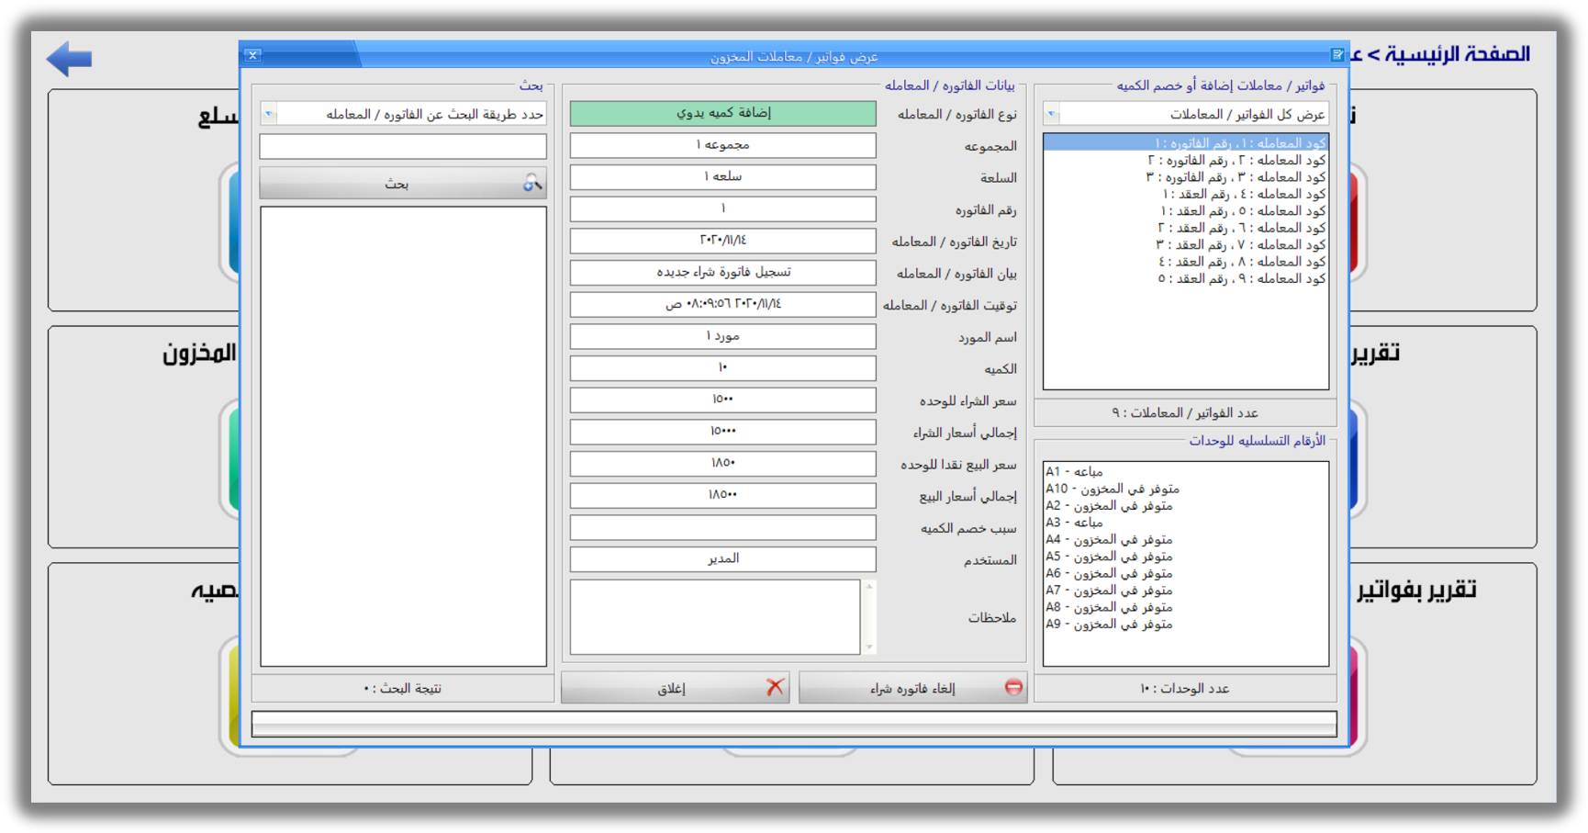Image resolution: width=1588 pixels, height=833 pixels.
Task: Click the رقم الفاتوره field showing ١
Action: click(723, 208)
